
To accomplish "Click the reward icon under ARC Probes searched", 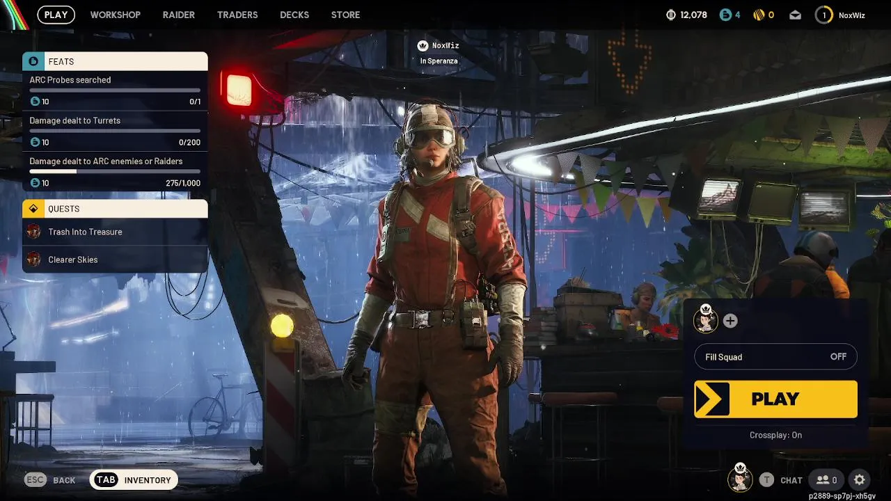I will (x=35, y=102).
